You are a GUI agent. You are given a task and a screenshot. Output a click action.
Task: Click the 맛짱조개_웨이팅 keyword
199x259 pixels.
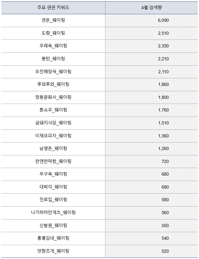pyautogui.click(x=53, y=251)
